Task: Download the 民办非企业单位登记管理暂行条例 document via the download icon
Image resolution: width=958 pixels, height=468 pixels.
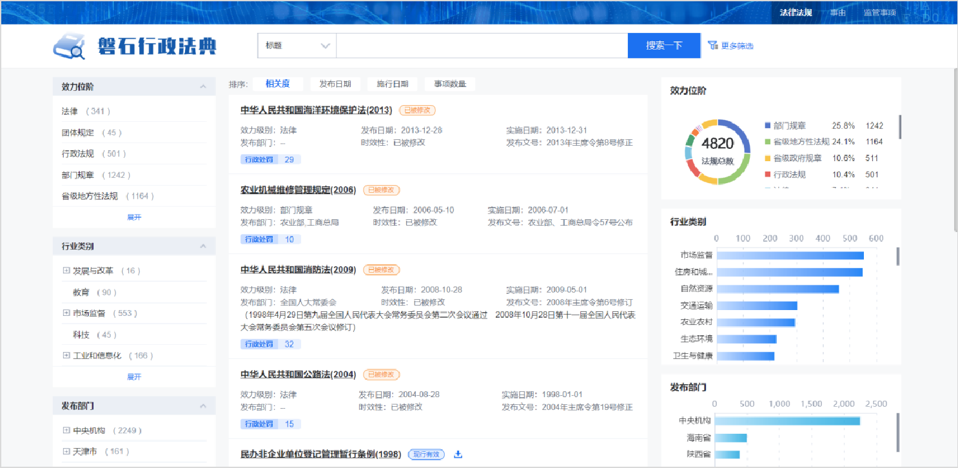Action: pyautogui.click(x=458, y=454)
